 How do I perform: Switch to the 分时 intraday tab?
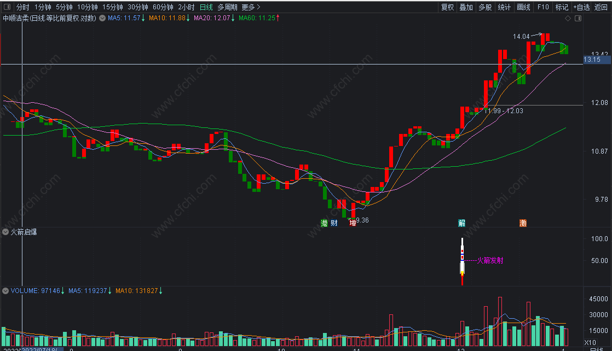click(22, 7)
